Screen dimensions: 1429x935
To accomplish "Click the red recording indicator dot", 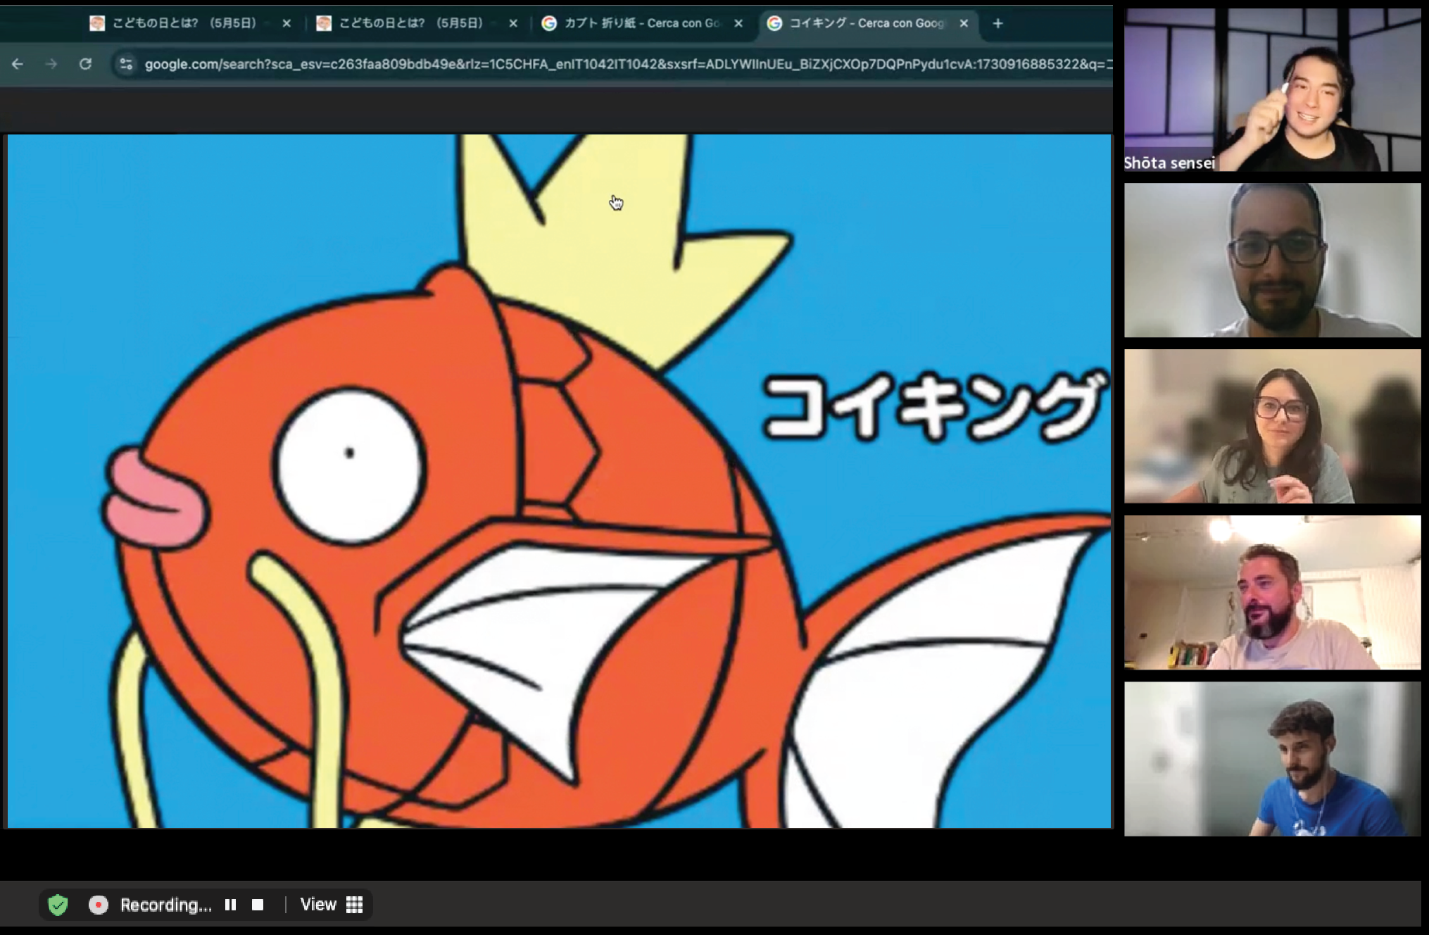I will click(99, 905).
